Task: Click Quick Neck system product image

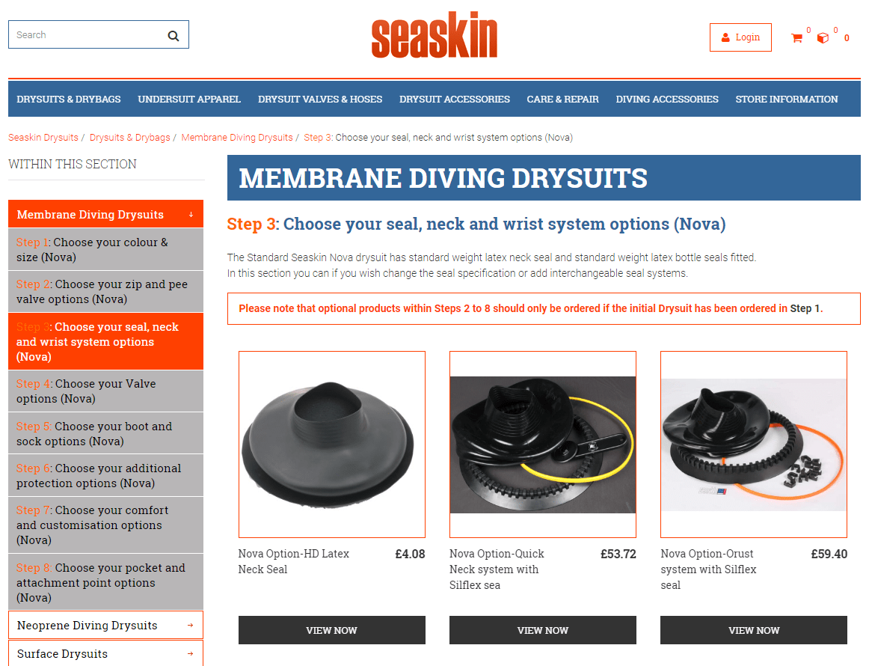Action: tap(543, 444)
